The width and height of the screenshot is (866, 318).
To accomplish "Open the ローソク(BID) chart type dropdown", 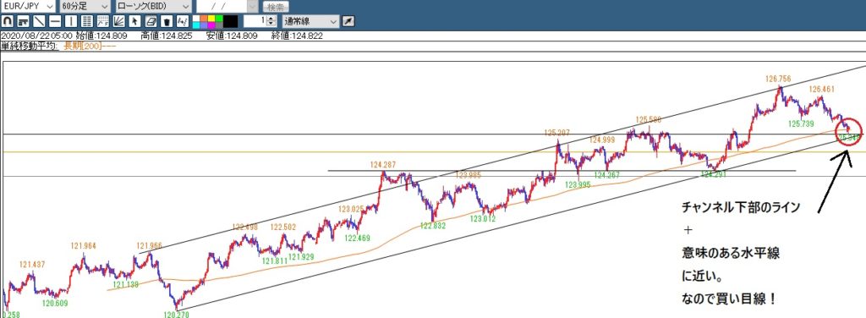I will click(153, 6).
